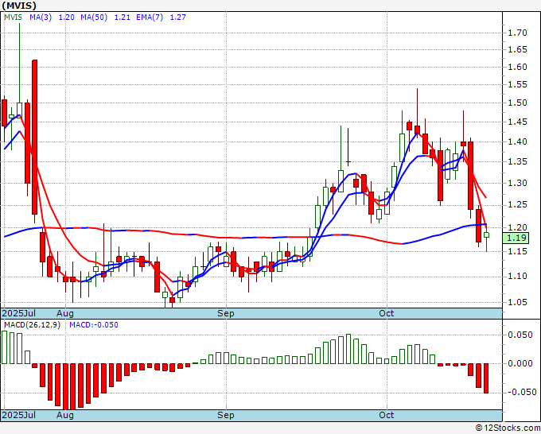
Task: Click the 2025Jul label on price chart axis
Action: (x=19, y=313)
